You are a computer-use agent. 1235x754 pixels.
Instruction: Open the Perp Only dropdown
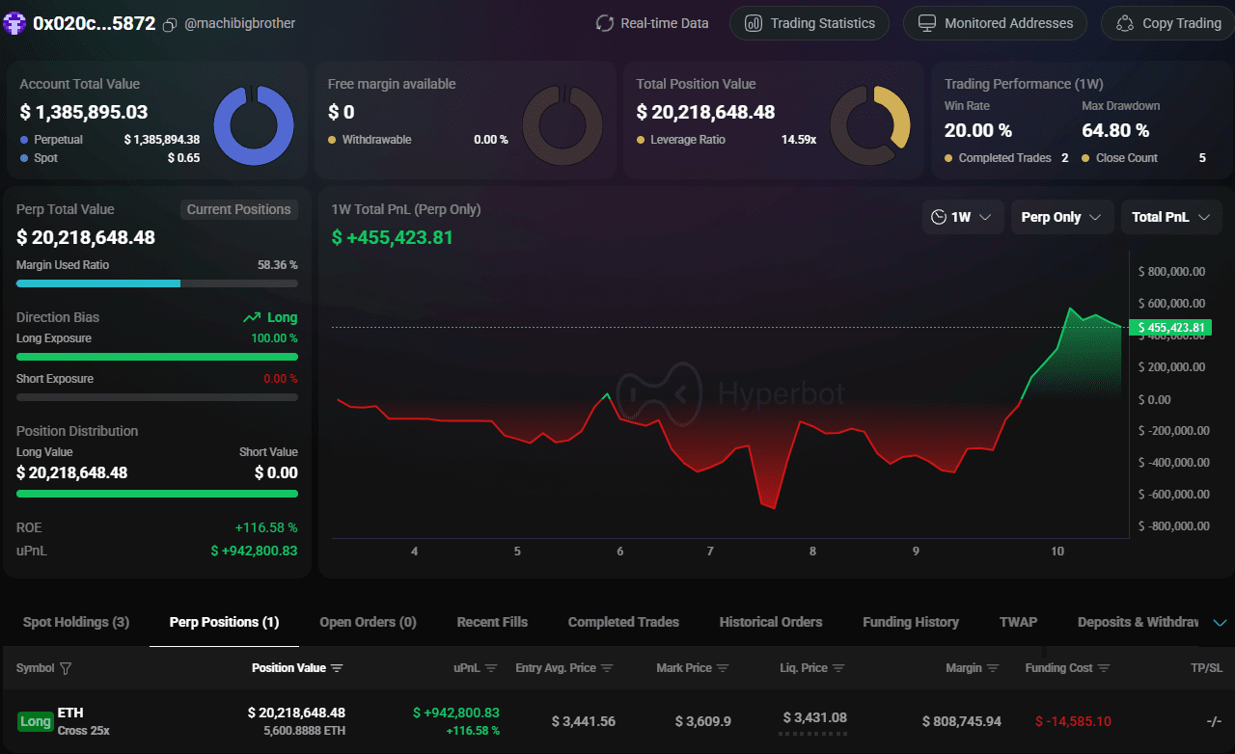coord(1061,217)
